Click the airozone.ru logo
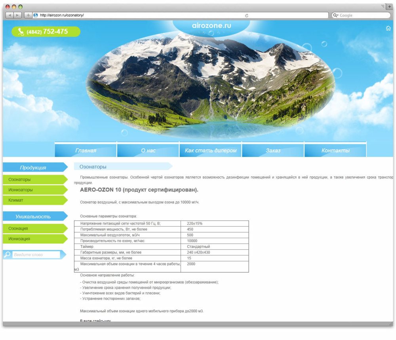Viewport: 396px width, 340px height. [211, 25]
